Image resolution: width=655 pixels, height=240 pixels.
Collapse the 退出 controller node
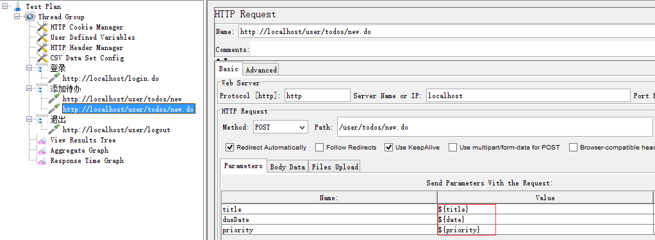coord(29,119)
